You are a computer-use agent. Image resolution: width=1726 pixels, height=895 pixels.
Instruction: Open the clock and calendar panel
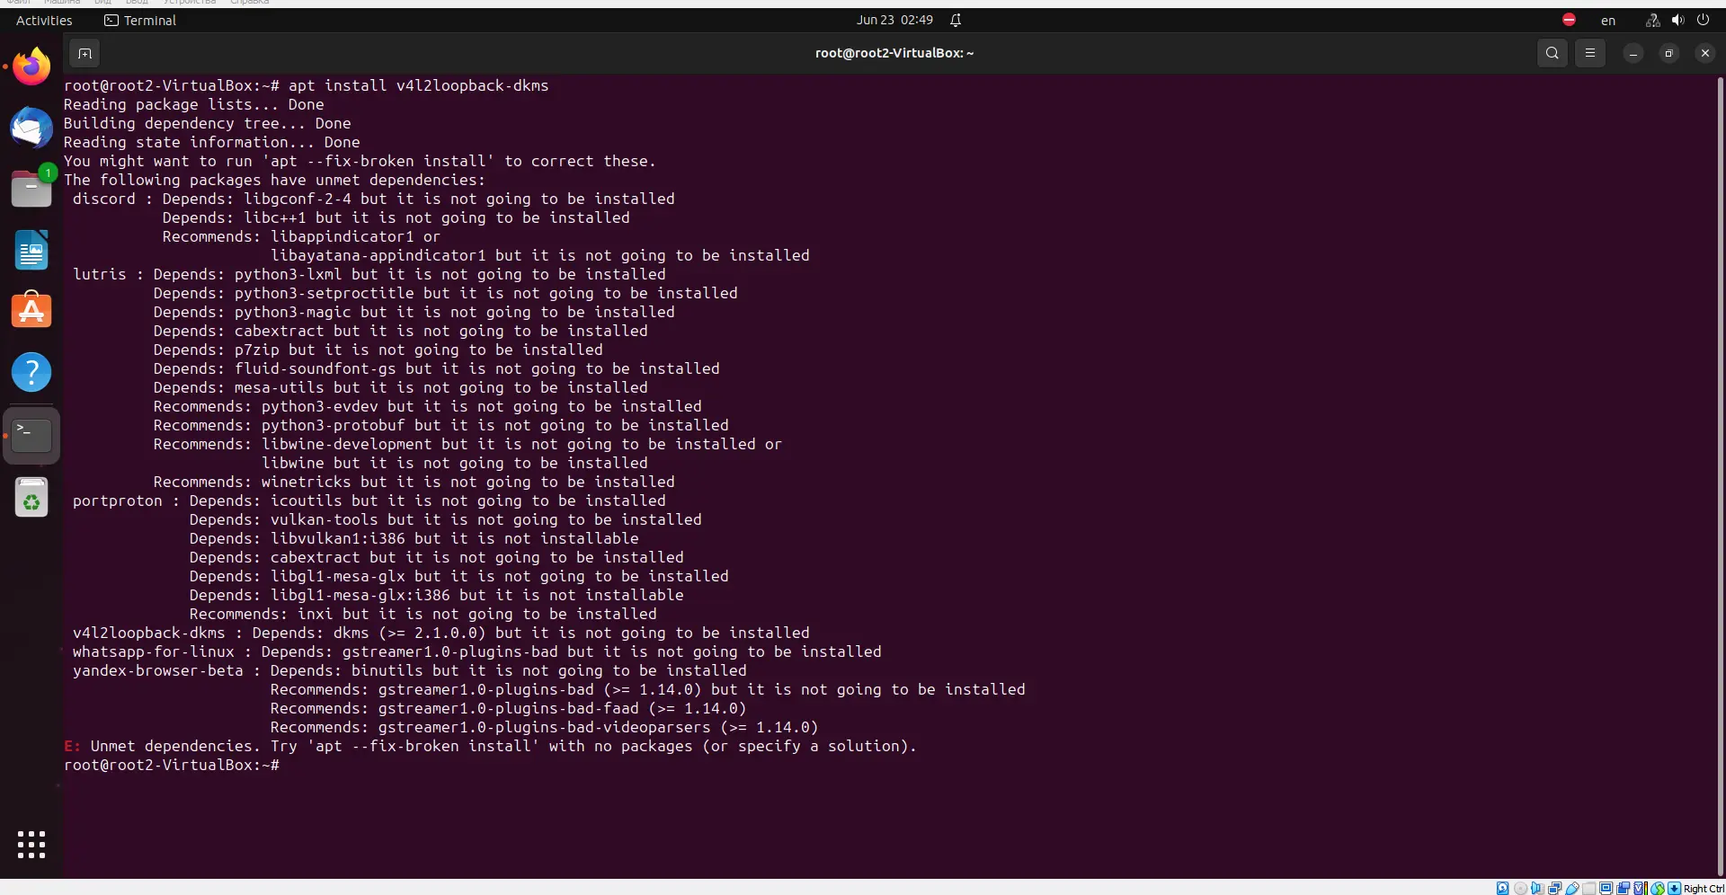tap(894, 20)
